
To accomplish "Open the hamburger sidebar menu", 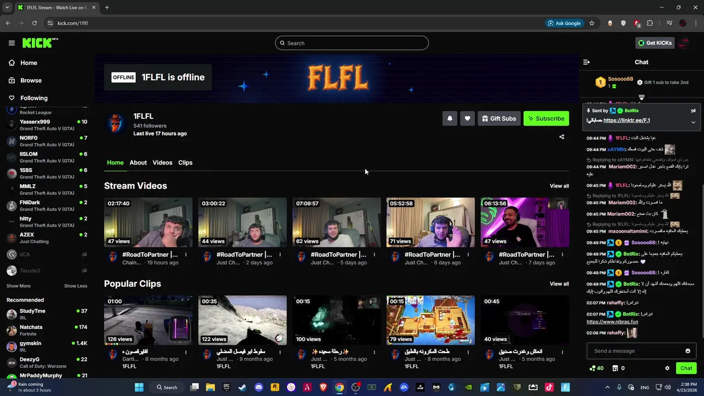I will [12, 43].
